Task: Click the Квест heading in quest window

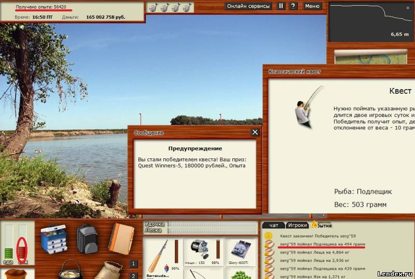Action: 400,91
